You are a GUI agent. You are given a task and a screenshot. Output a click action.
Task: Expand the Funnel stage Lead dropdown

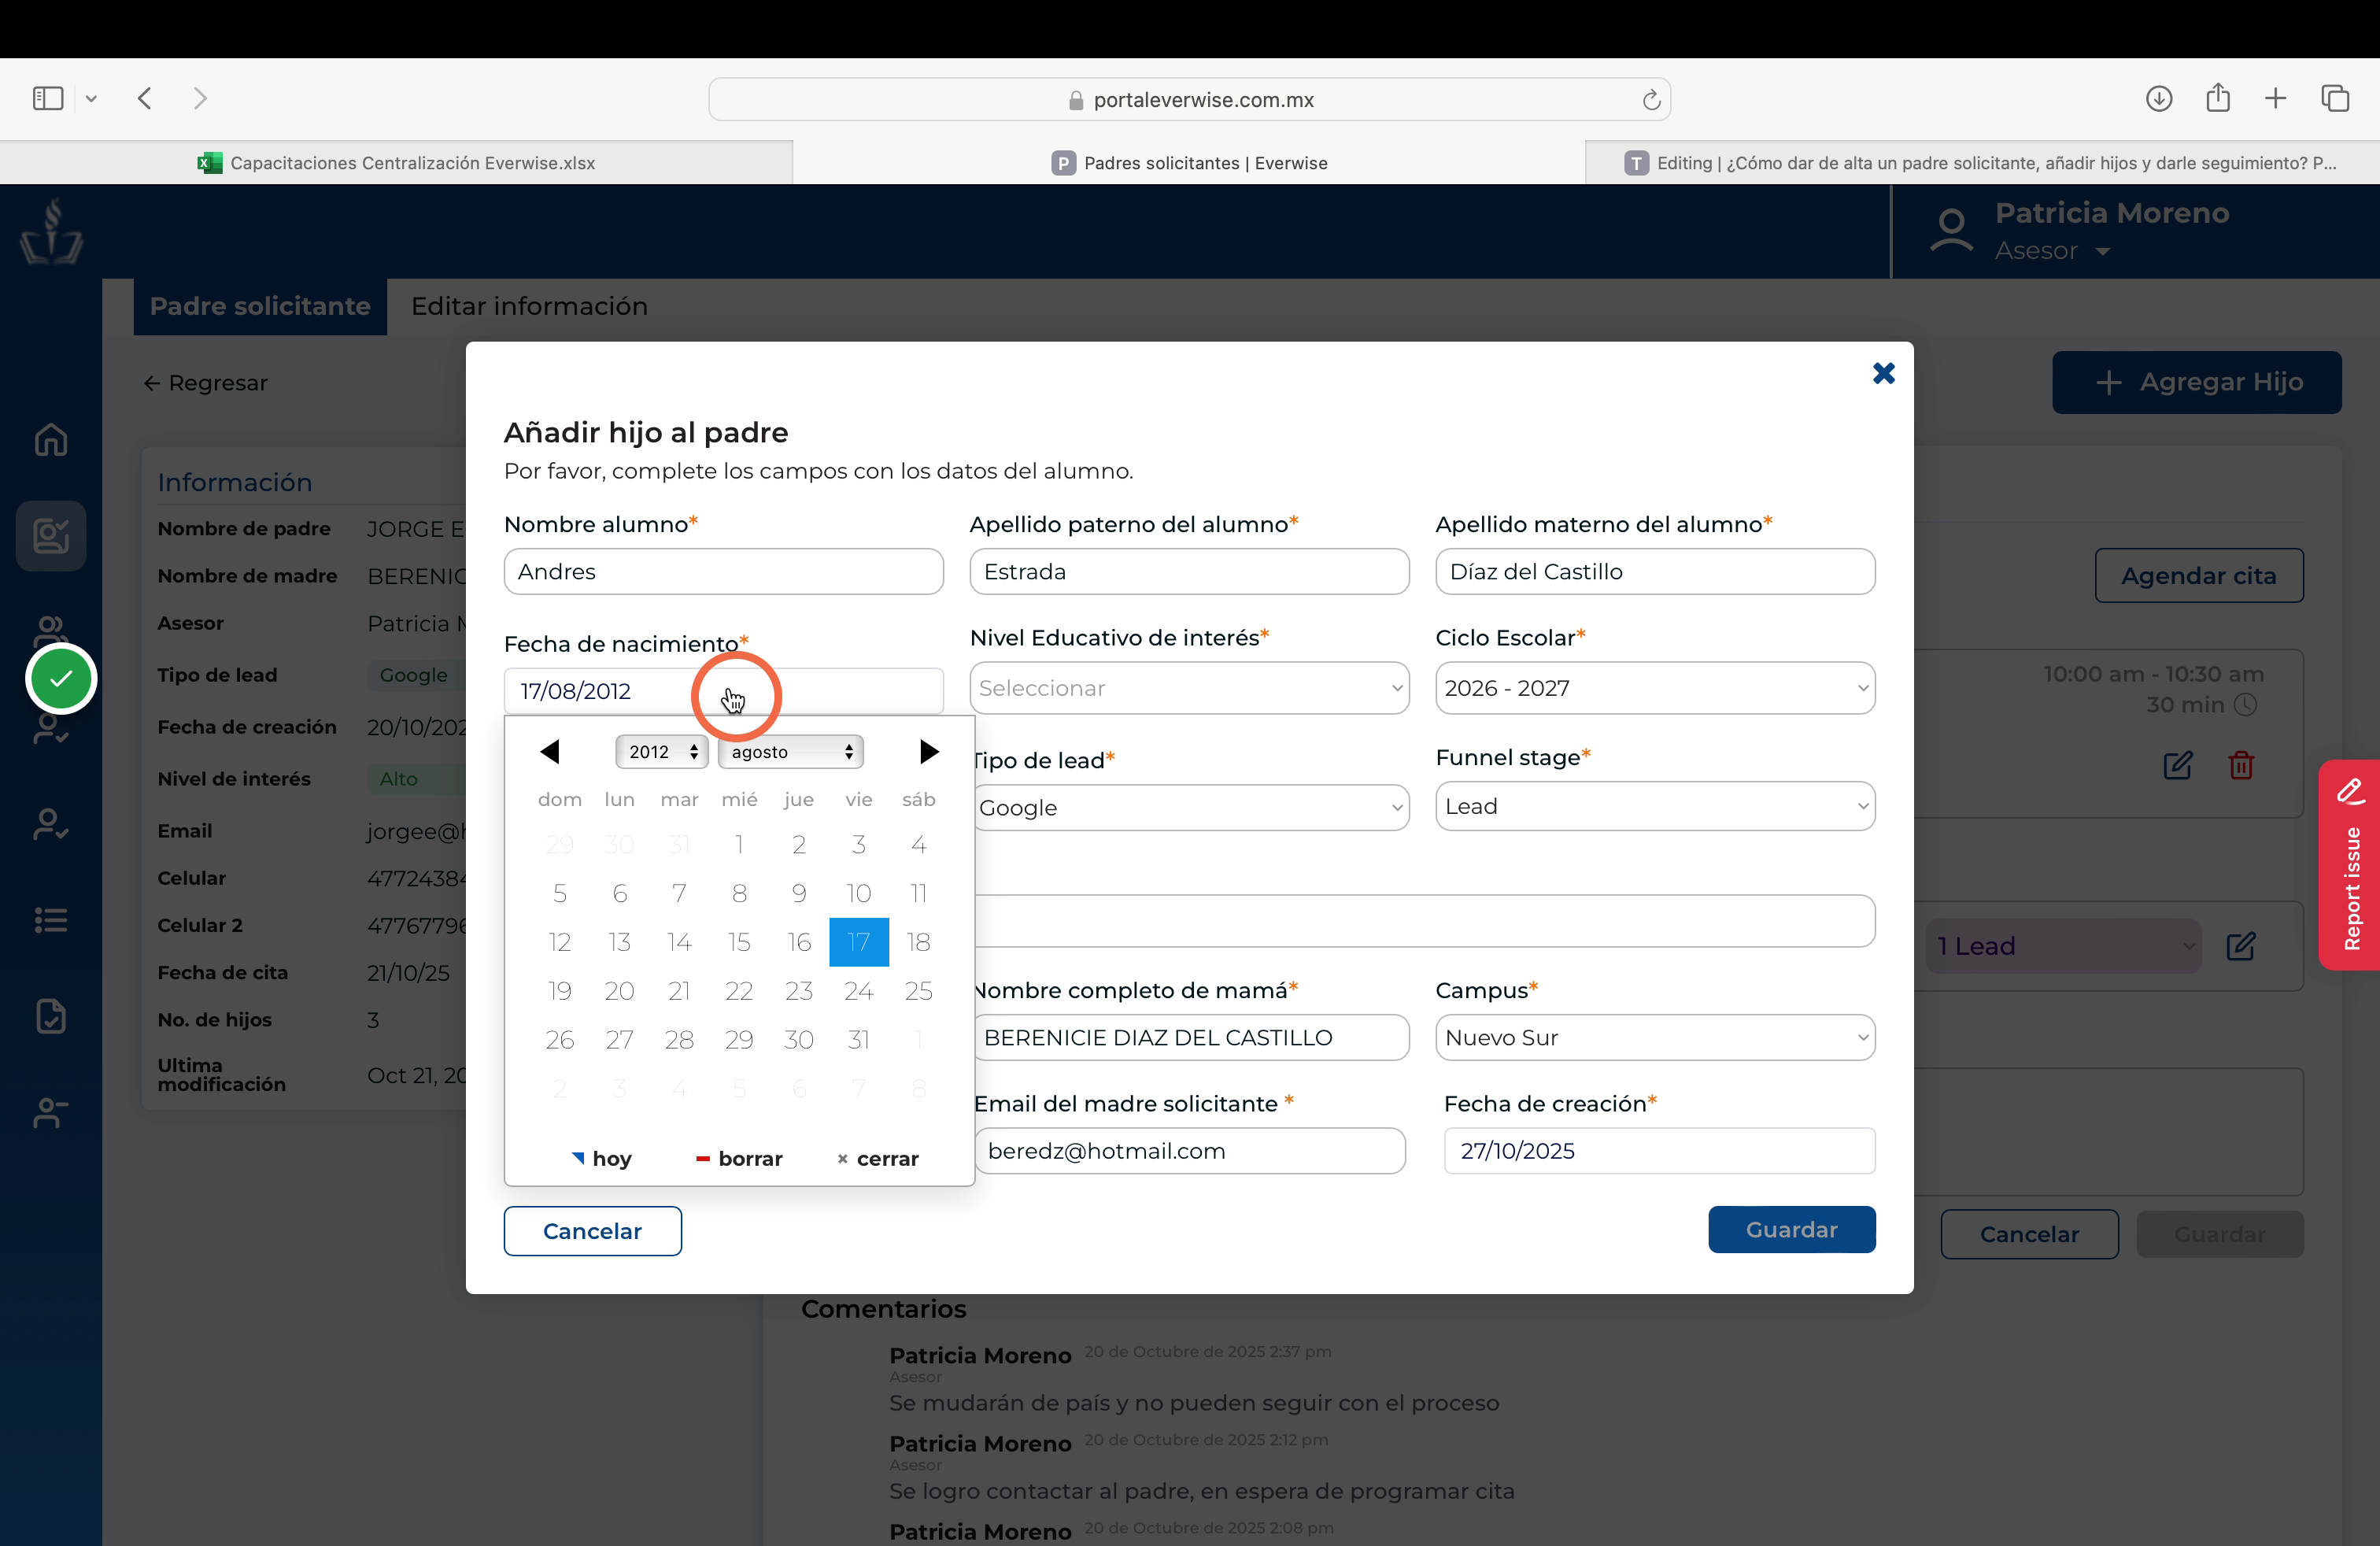click(x=1655, y=806)
